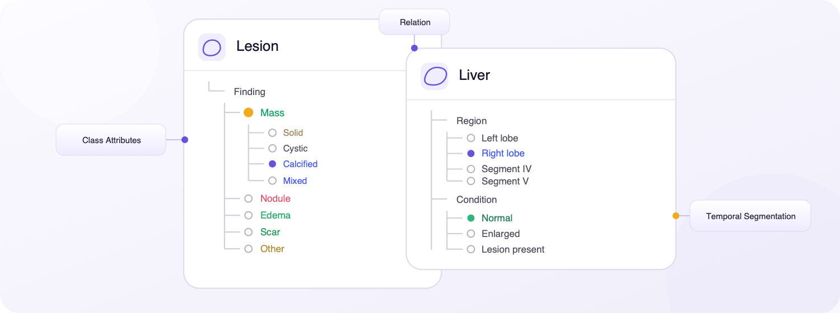Click the Class Attributes label tag
The image size is (840, 313).
pyautogui.click(x=111, y=140)
